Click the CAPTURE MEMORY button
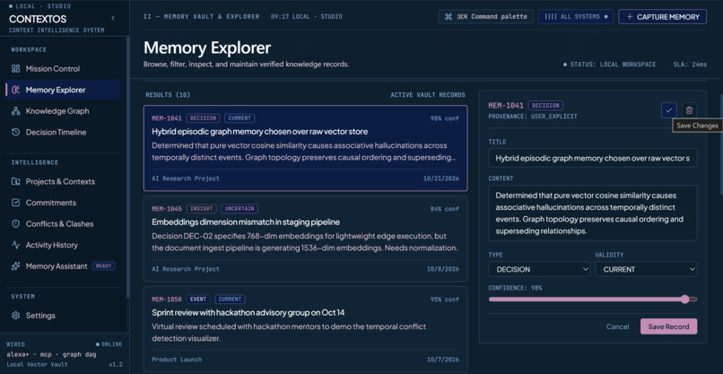 coord(663,17)
